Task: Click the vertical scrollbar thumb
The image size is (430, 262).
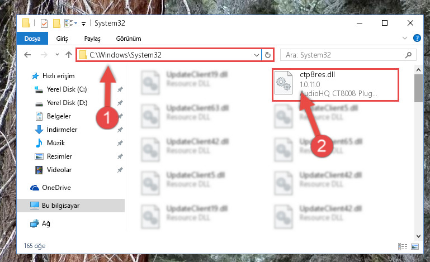Action: [418, 88]
